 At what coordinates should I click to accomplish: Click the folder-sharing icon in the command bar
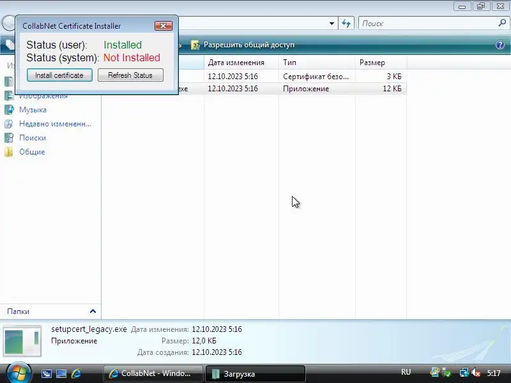(x=195, y=45)
